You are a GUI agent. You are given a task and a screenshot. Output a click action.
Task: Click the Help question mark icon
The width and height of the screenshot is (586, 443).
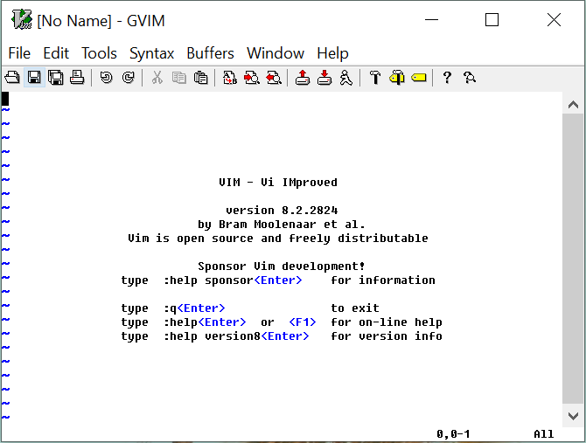click(x=447, y=78)
